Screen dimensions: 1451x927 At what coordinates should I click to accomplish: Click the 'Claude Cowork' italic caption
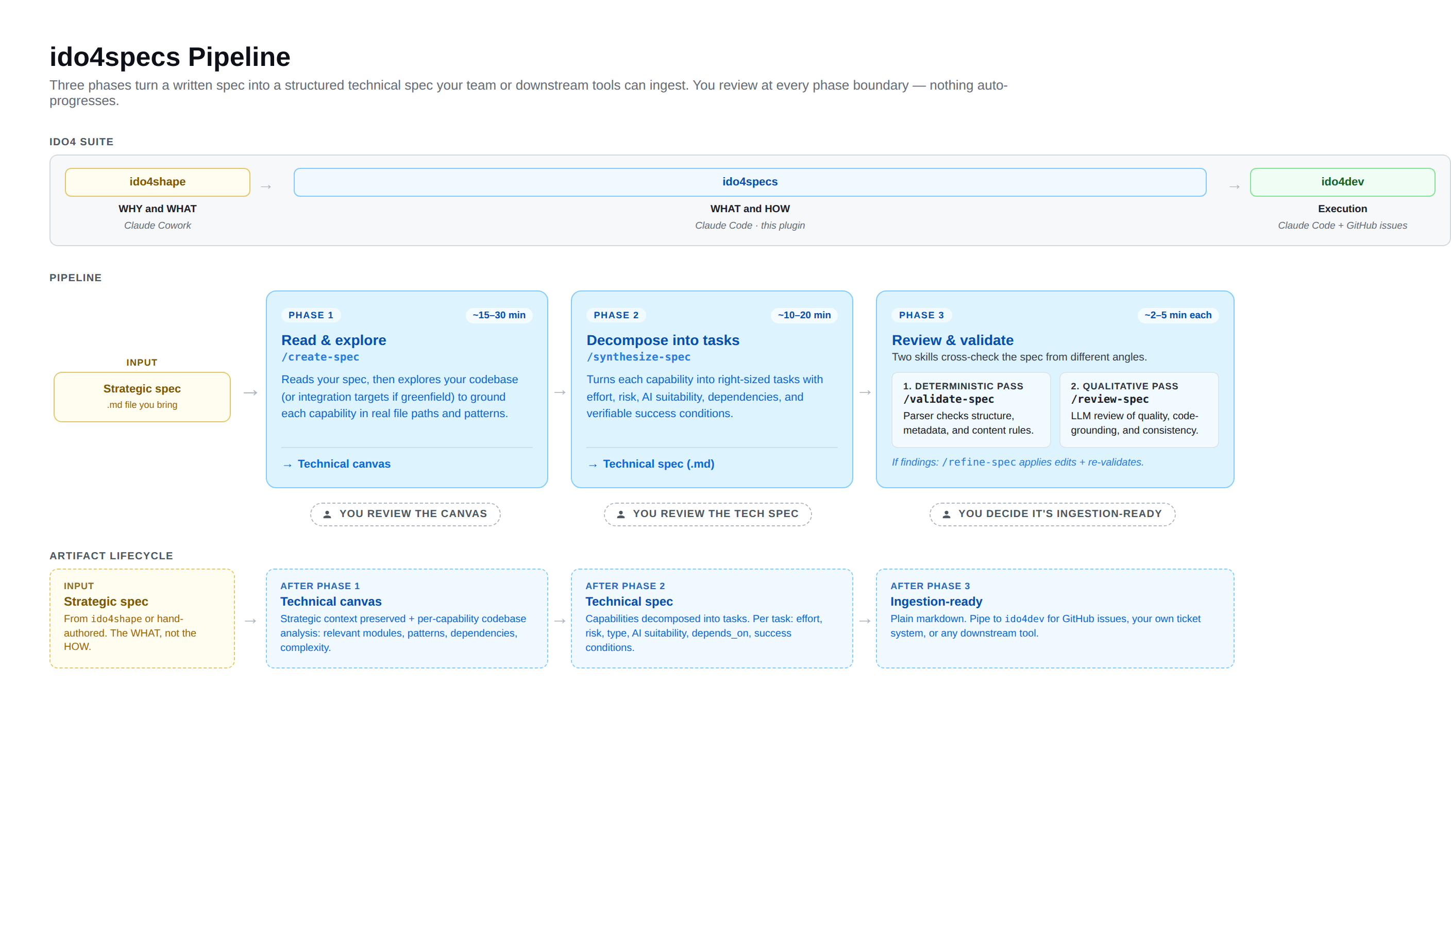[x=157, y=226]
